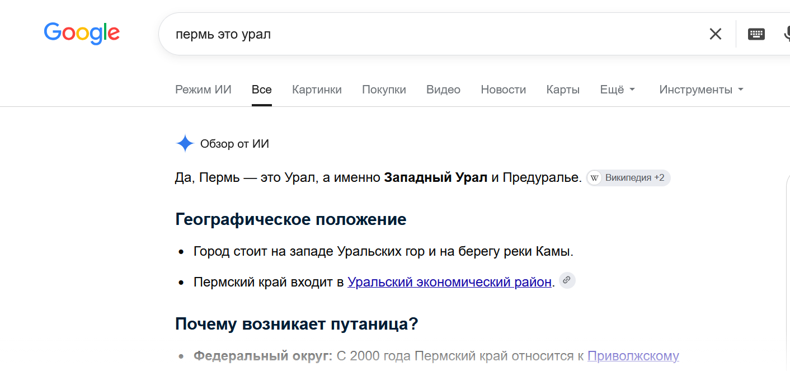Open the Инструменты dropdown

(x=701, y=90)
